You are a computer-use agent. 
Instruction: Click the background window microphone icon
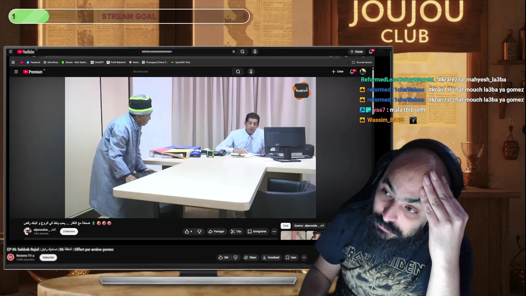tap(255, 52)
